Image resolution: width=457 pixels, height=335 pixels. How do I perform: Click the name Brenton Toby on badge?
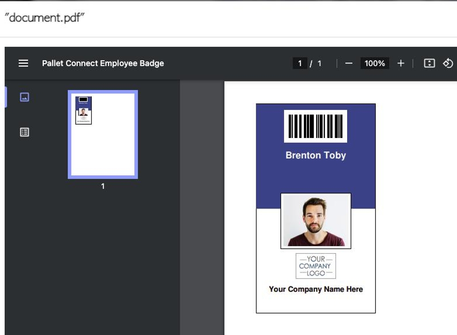[x=315, y=155]
